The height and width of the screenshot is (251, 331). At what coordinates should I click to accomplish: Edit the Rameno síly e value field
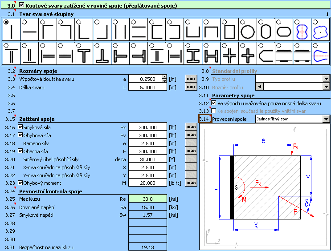click(147, 143)
